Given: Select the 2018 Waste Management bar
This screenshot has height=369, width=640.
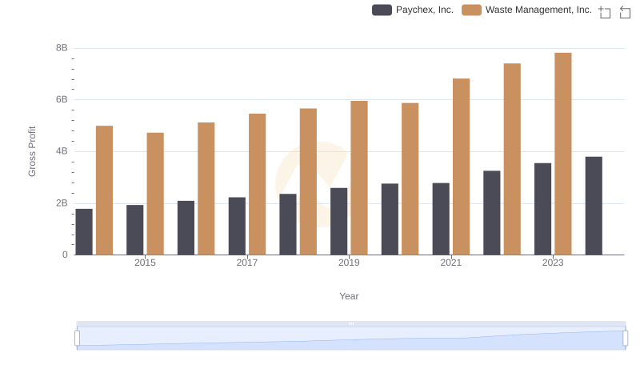Looking at the screenshot, I should click(308, 182).
